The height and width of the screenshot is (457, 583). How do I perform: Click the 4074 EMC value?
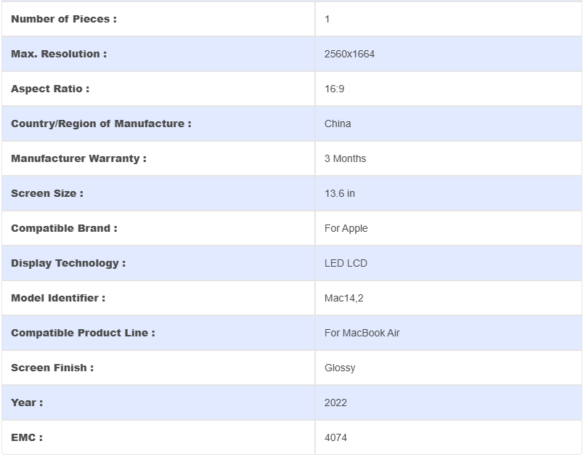(335, 437)
